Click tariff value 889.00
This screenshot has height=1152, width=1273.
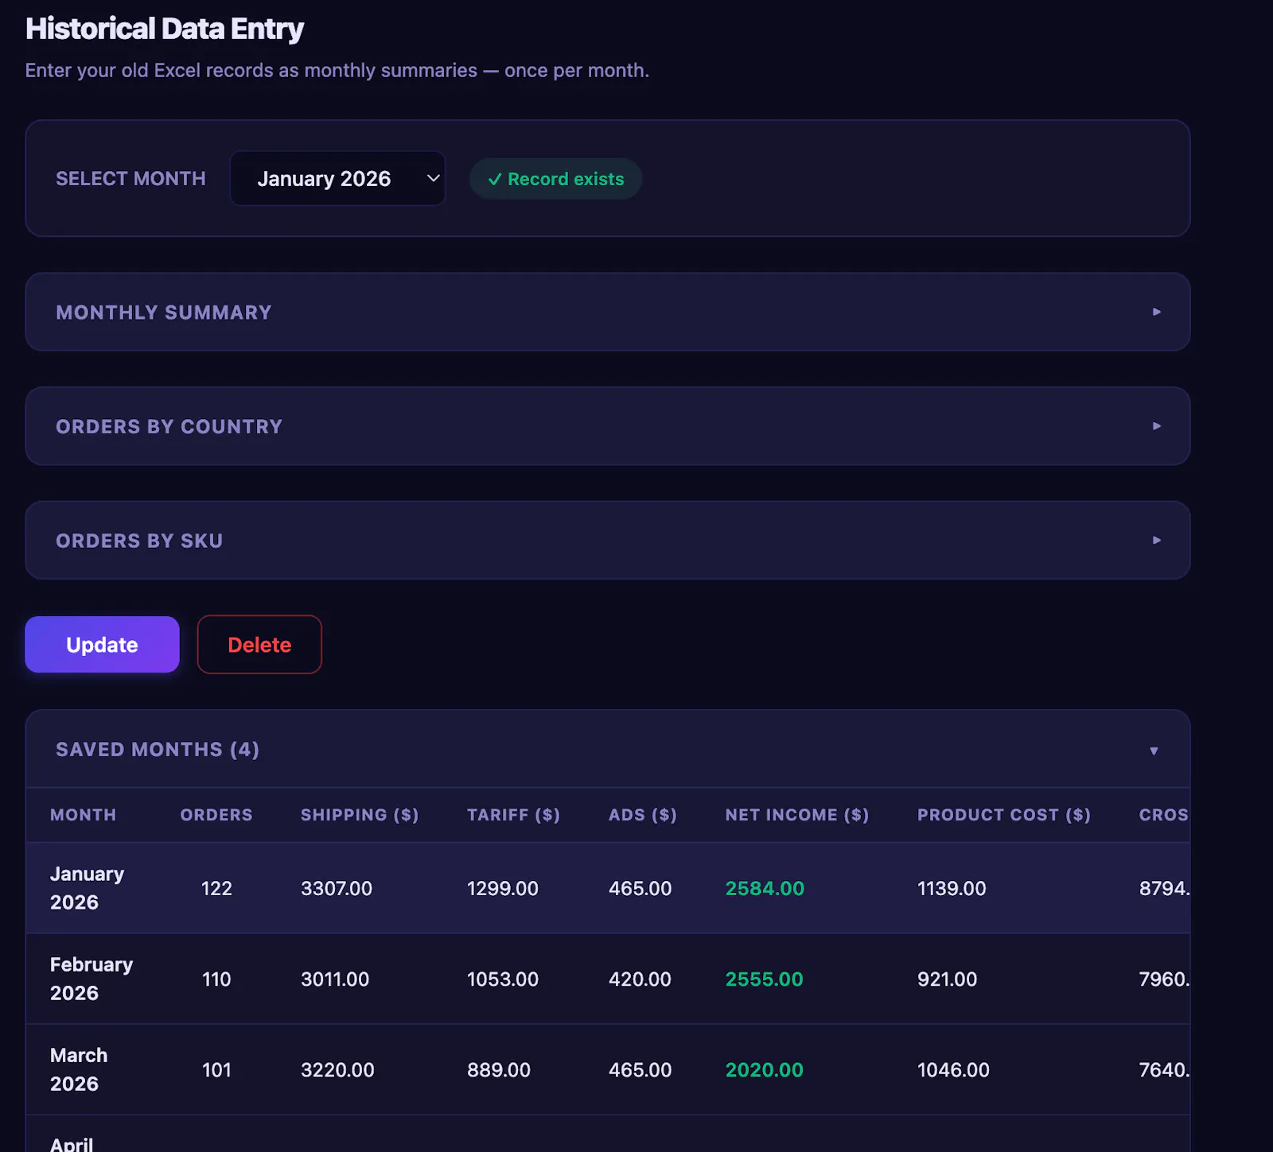click(499, 1069)
